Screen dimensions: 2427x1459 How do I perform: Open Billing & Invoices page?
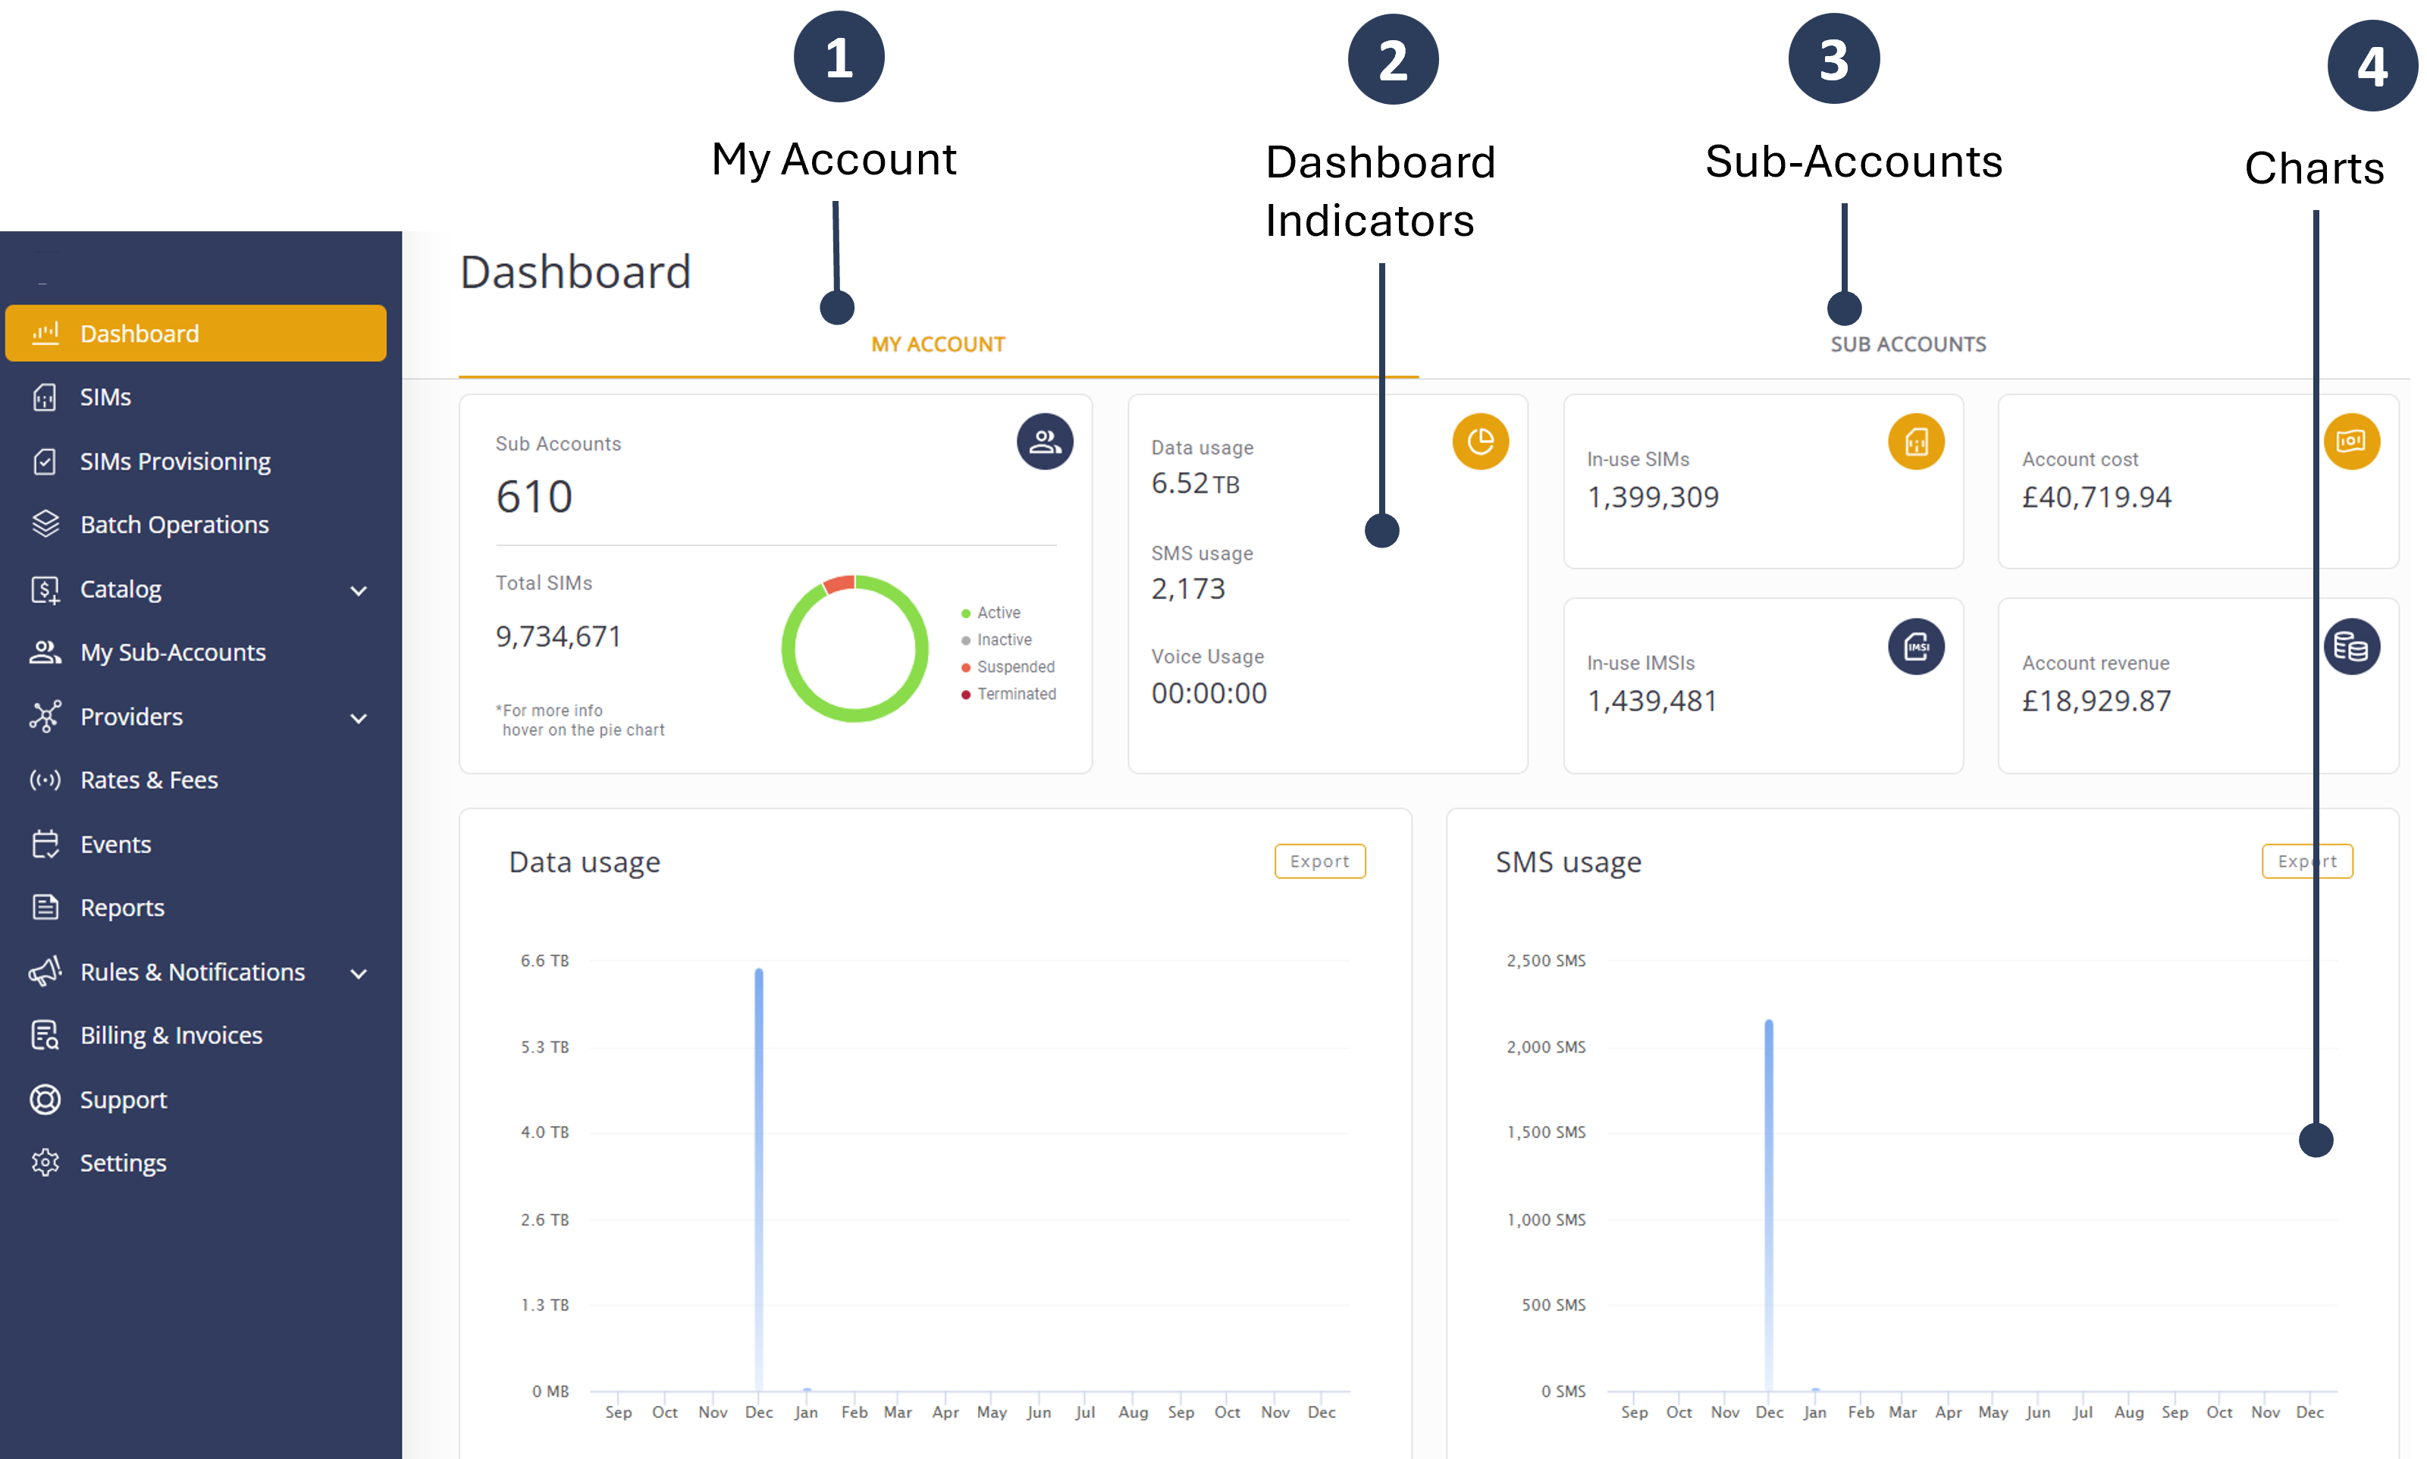(171, 1035)
